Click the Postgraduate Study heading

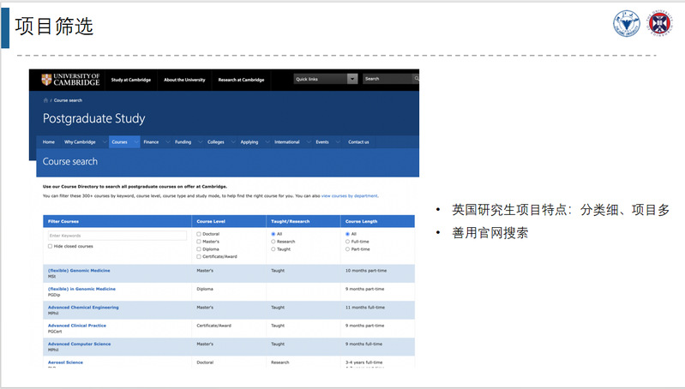point(93,119)
